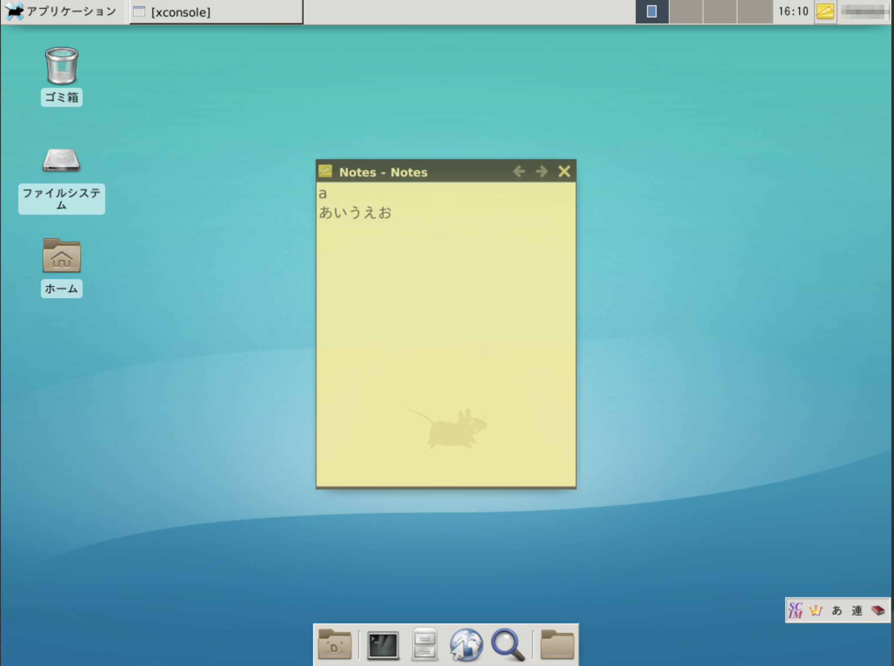
Task: Click the crown input method icon
Action: (816, 610)
